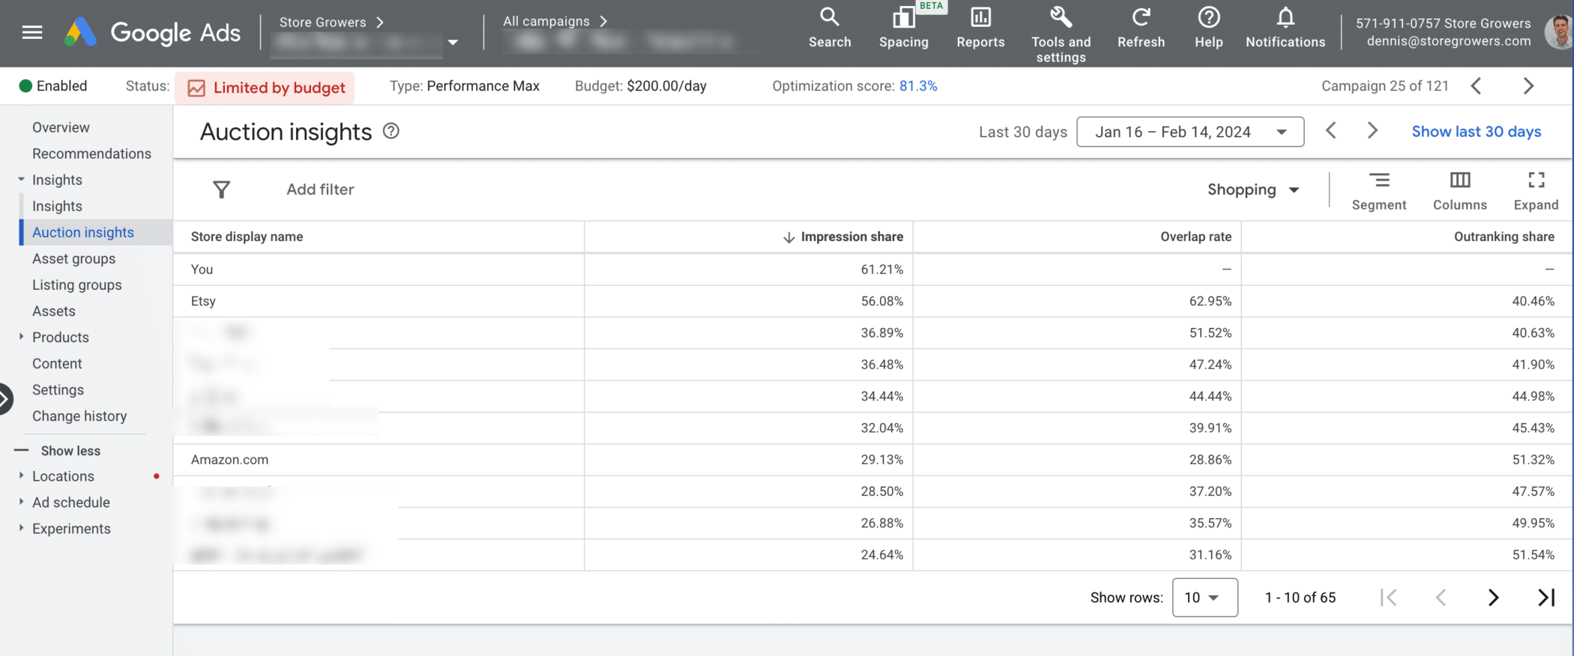Sort by Store display name header
Screen dimensions: 1574x656
coord(247,237)
